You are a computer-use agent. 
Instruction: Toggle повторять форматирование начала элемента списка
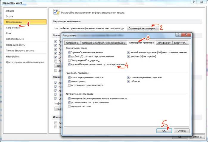pos(69,98)
